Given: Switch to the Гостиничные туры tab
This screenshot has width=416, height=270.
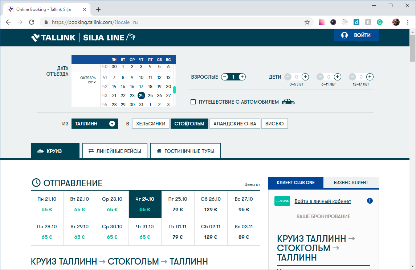Looking at the screenshot, I should (x=185, y=151).
